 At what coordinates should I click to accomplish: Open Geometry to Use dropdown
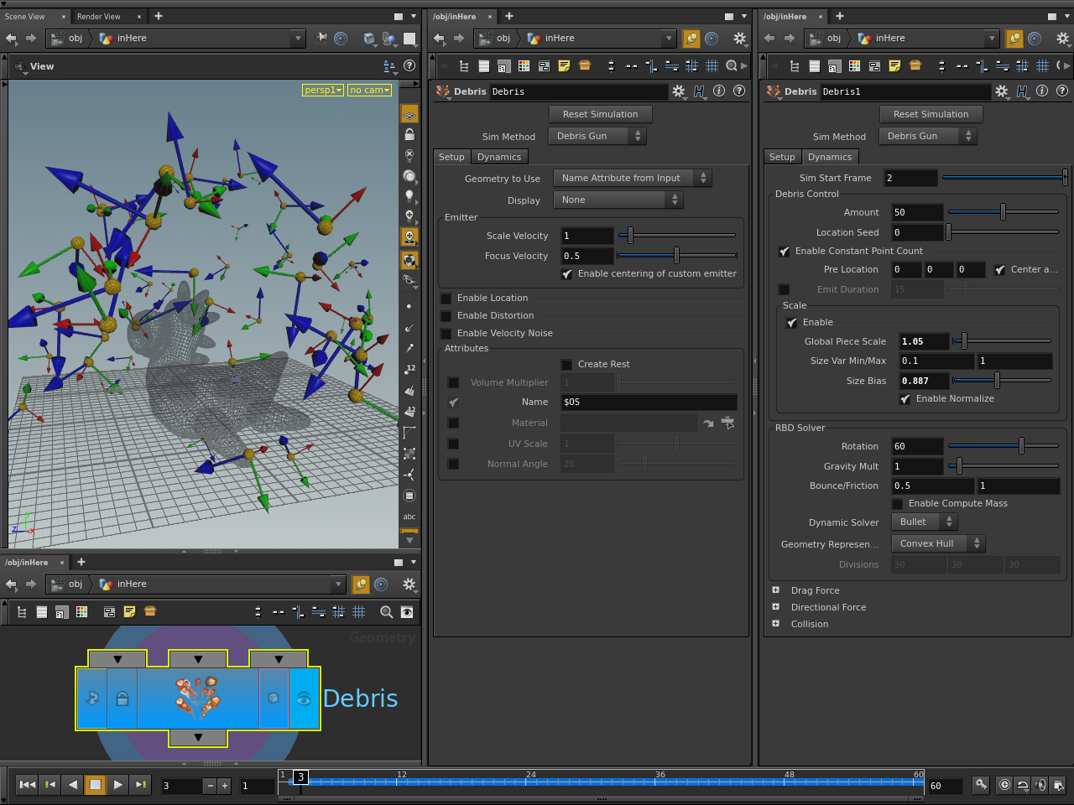tap(632, 178)
